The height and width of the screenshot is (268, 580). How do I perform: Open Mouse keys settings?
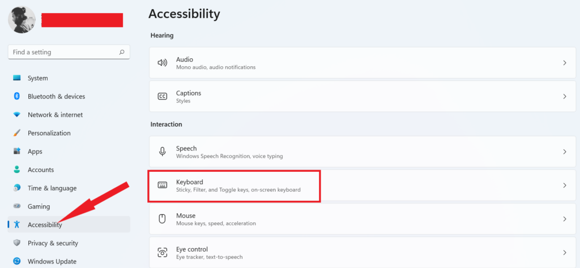(362, 219)
